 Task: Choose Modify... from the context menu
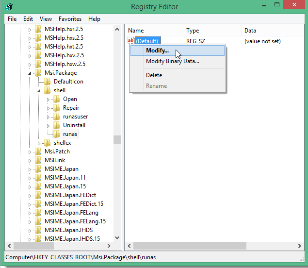pyautogui.click(x=157, y=50)
